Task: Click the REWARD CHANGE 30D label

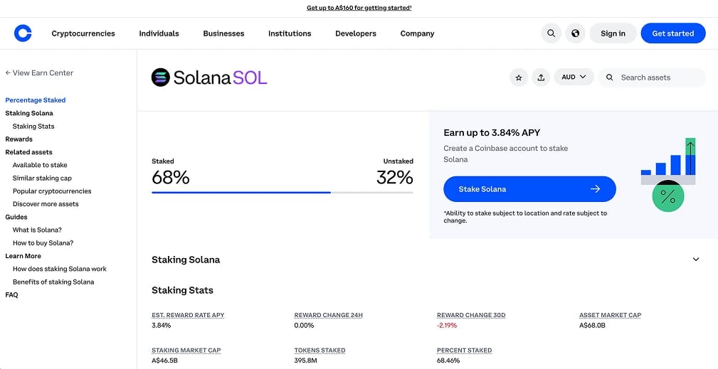Action: pos(471,315)
